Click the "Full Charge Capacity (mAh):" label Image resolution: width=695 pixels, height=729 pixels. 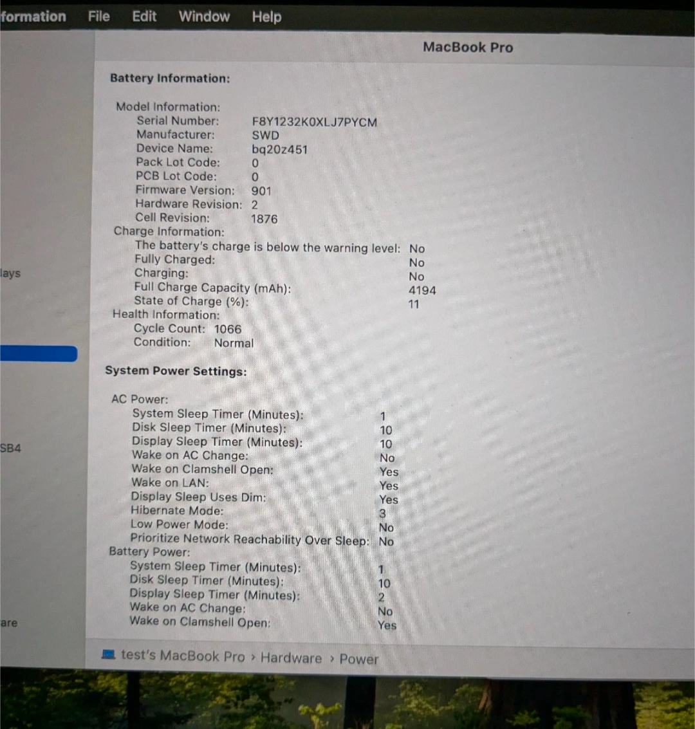point(212,288)
